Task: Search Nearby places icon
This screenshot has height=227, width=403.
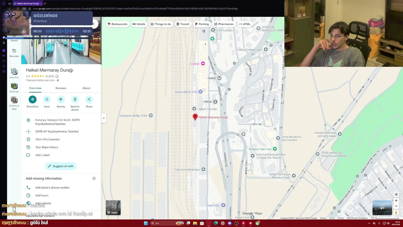Action: pyautogui.click(x=61, y=100)
